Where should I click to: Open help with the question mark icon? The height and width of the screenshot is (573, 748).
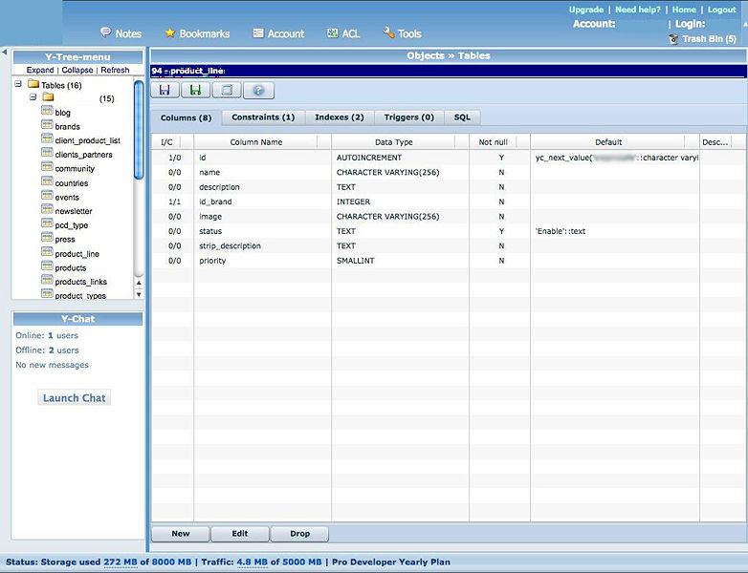258,91
